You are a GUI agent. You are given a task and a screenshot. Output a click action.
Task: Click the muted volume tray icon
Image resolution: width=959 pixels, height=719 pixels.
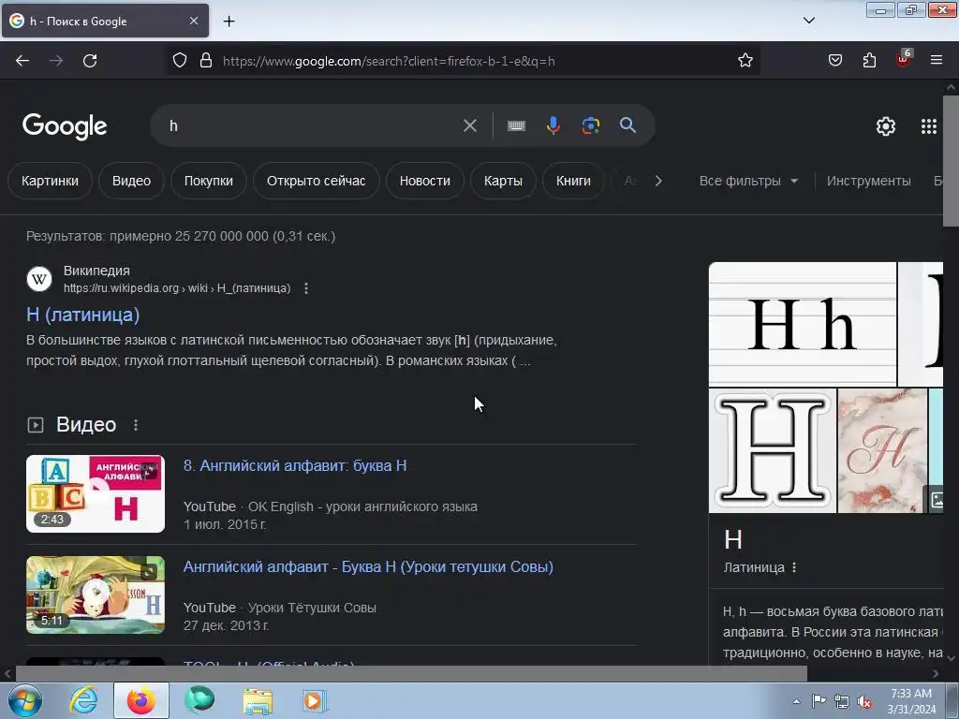[x=864, y=701]
